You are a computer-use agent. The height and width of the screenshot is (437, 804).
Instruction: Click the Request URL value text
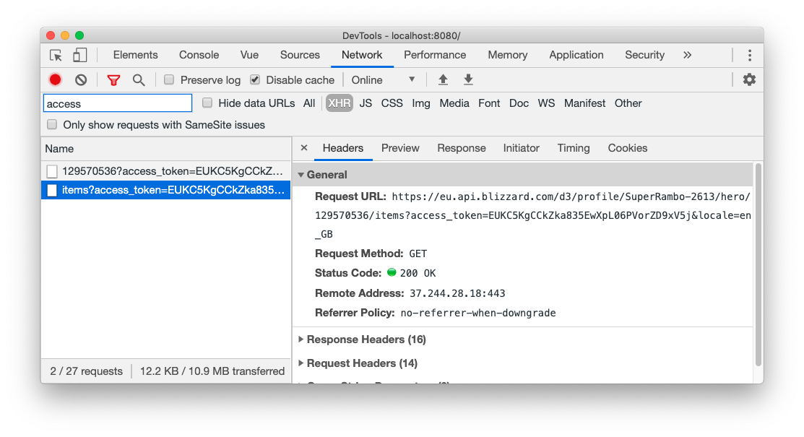click(533, 215)
